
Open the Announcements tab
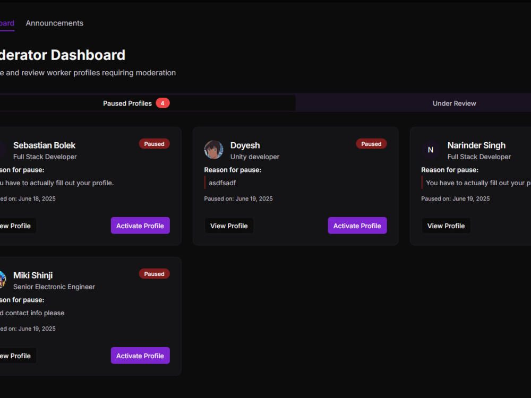(55, 23)
